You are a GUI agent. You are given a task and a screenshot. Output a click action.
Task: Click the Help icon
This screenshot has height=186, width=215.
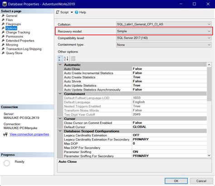click(77, 12)
